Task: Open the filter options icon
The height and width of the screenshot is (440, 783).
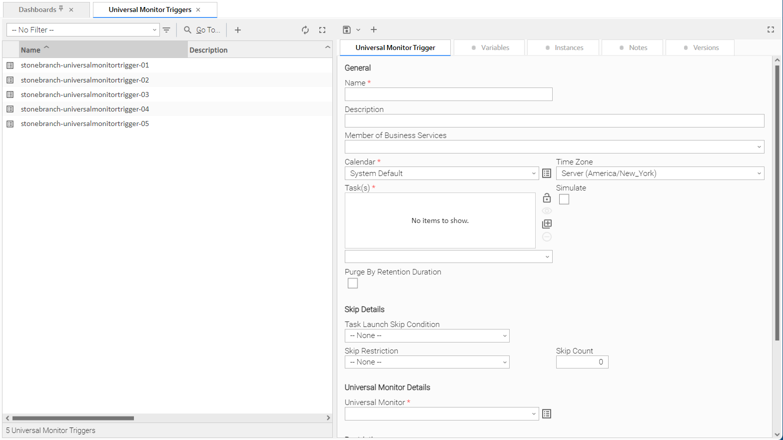Action: point(166,30)
